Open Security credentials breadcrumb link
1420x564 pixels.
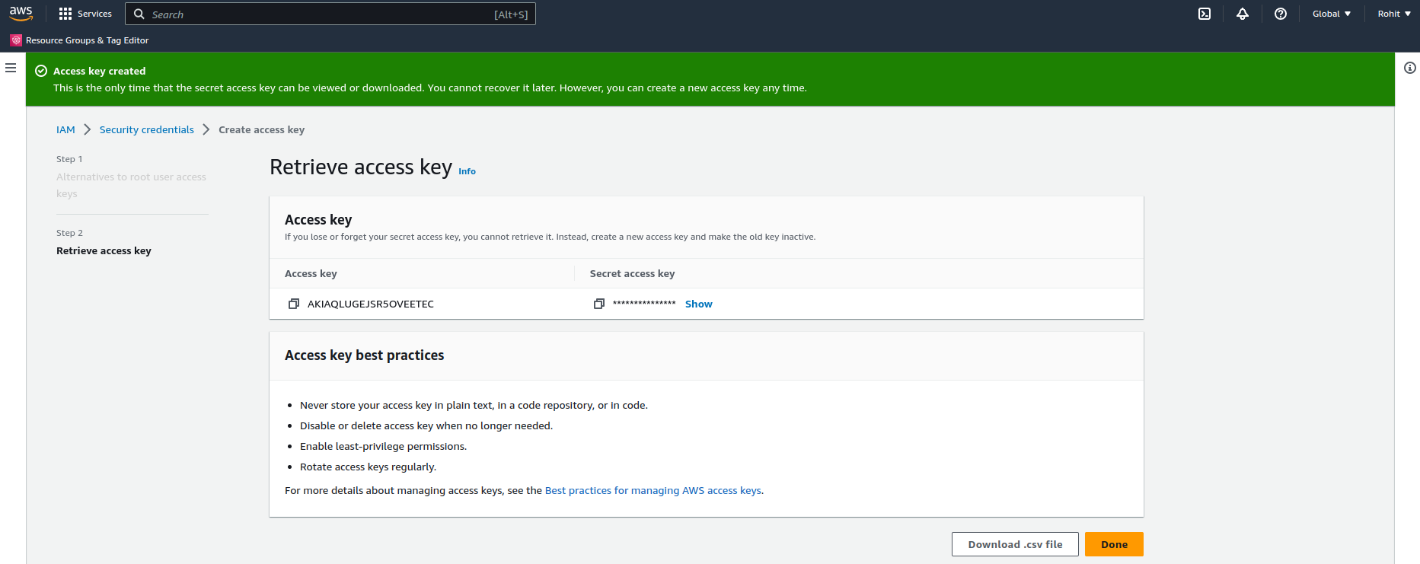pos(147,129)
